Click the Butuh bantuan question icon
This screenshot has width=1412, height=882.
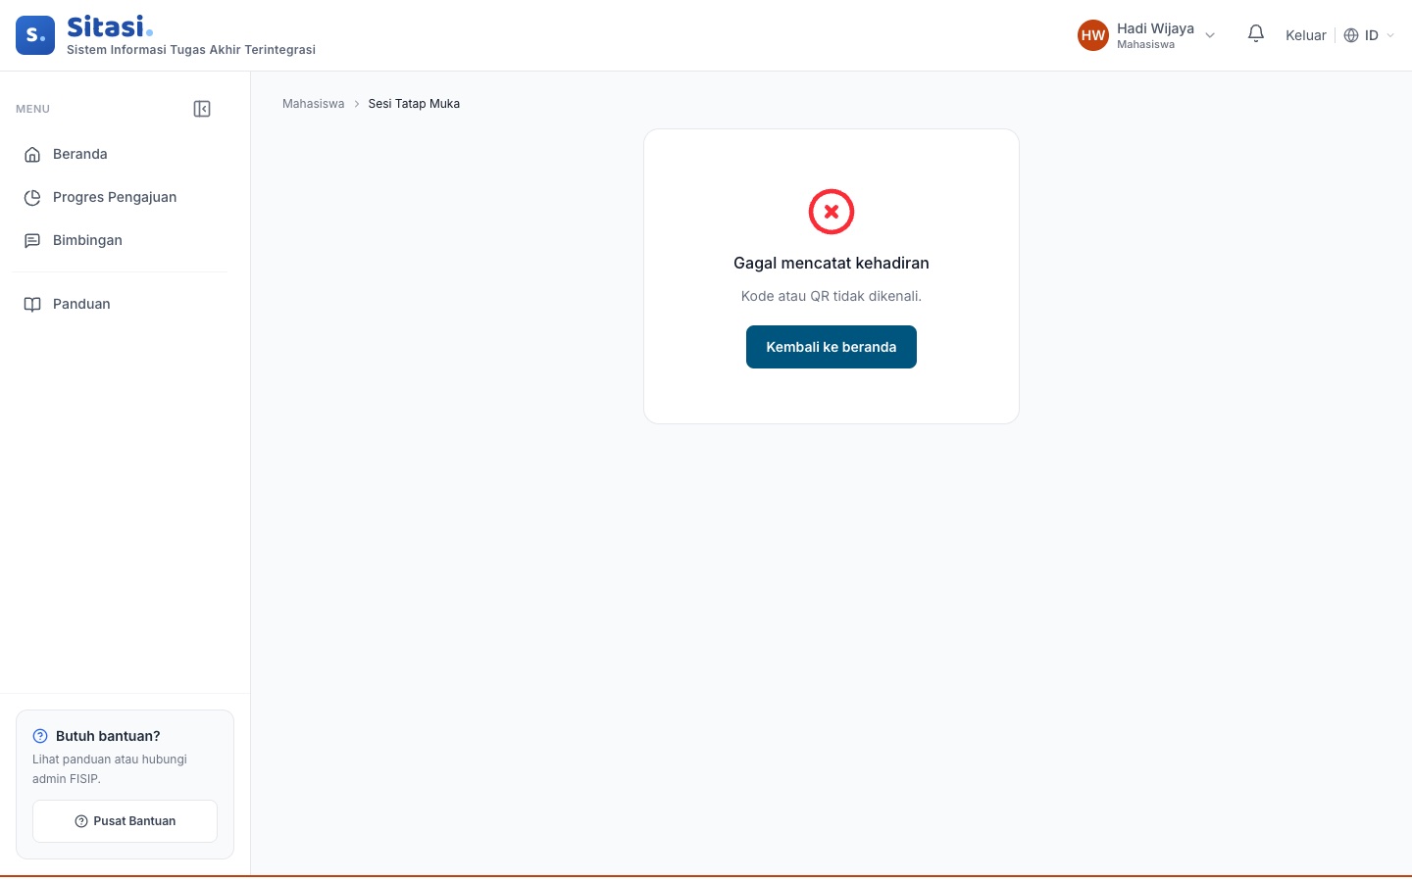40,736
